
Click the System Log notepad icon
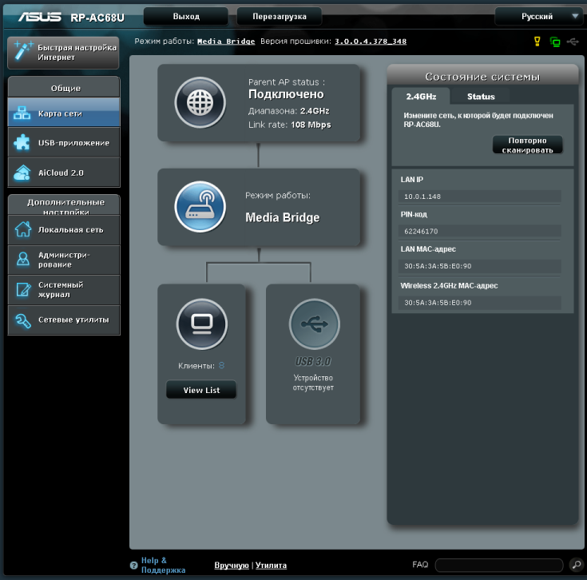pyautogui.click(x=23, y=289)
